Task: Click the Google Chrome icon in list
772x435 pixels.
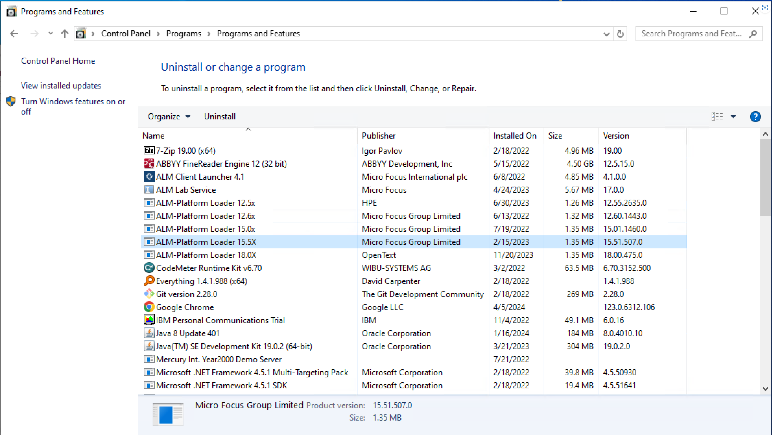Action: 149,307
